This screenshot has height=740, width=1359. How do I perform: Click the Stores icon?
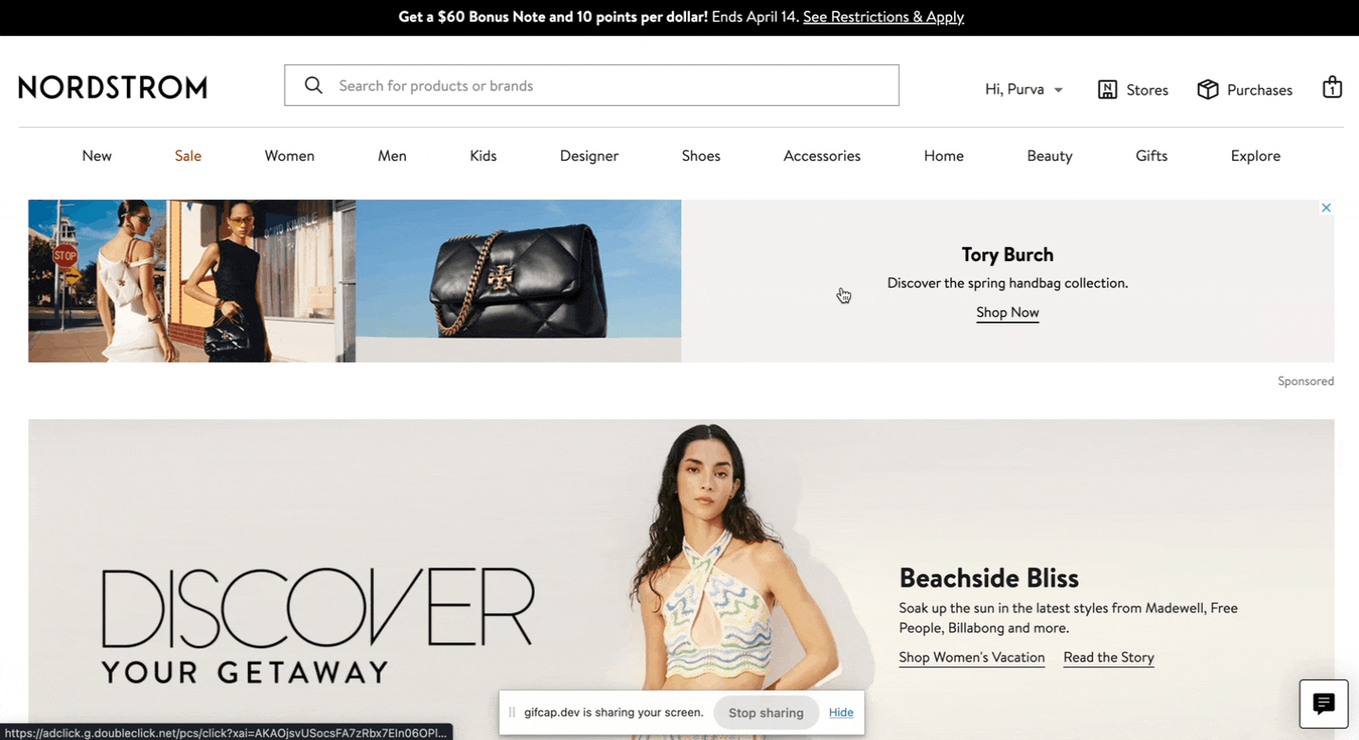[x=1107, y=89]
